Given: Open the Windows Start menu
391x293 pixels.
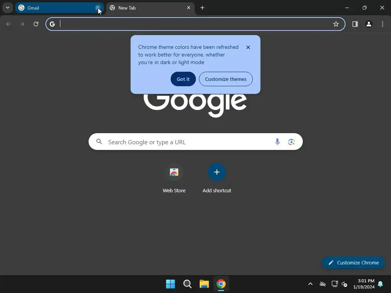Looking at the screenshot, I should pos(171,284).
